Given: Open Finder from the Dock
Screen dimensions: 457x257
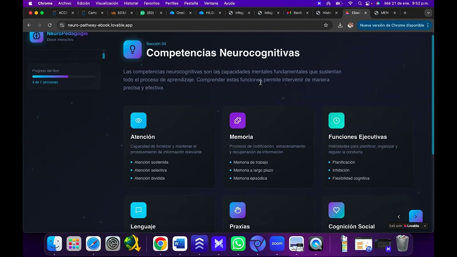Looking at the screenshot, I should click(55, 244).
